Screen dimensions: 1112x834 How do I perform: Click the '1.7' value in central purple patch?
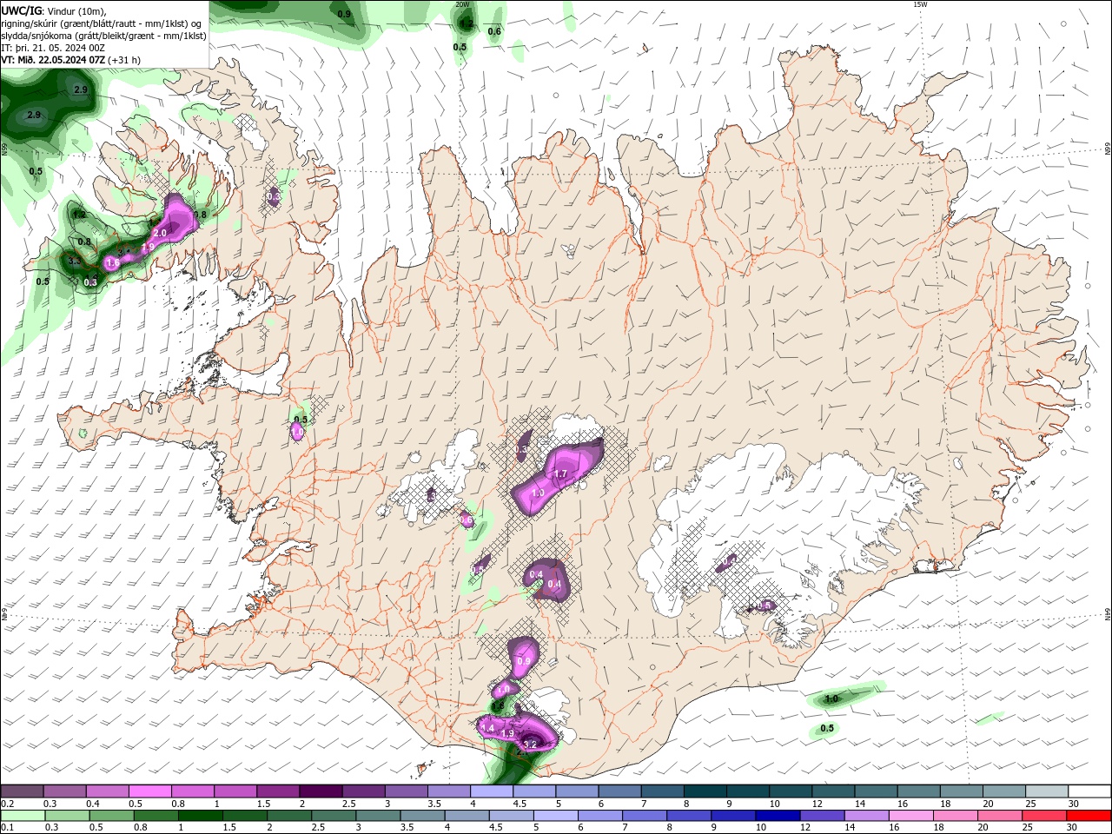click(560, 474)
